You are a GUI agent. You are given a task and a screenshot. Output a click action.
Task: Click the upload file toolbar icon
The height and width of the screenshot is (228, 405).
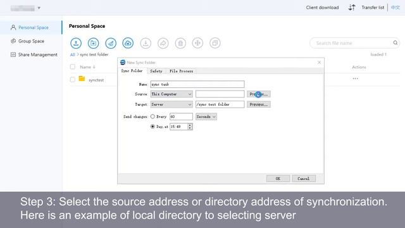[76, 43]
